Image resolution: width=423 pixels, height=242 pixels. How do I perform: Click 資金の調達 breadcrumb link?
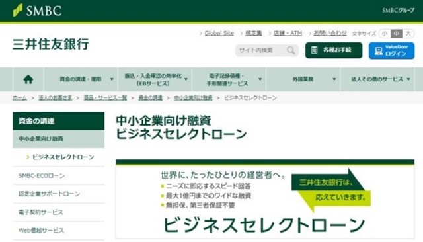[151, 98]
